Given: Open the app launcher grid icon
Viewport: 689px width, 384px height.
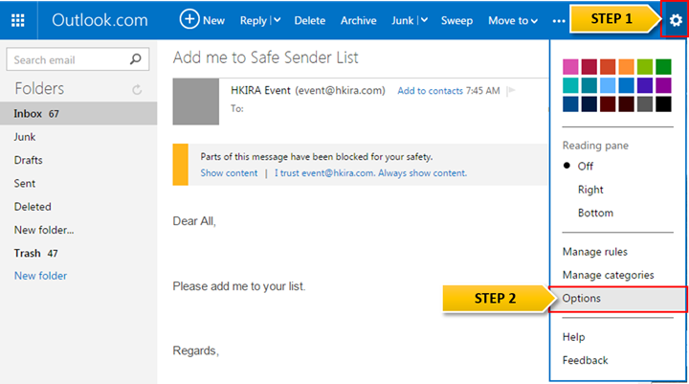Looking at the screenshot, I should coord(18,20).
